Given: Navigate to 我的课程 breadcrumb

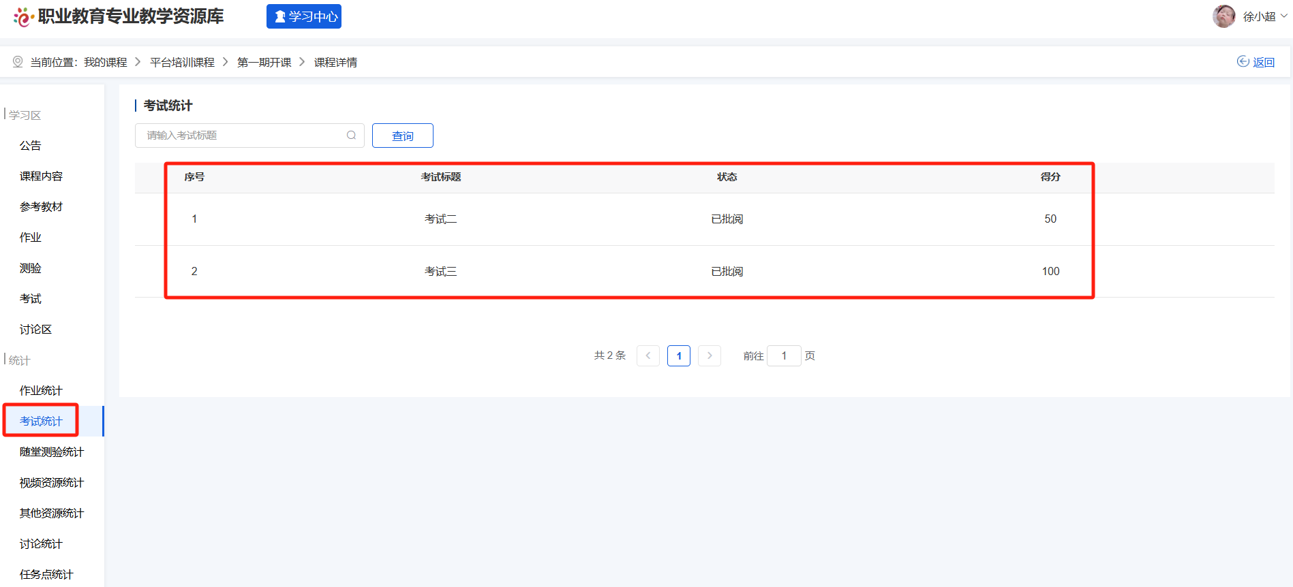Looking at the screenshot, I should 106,63.
